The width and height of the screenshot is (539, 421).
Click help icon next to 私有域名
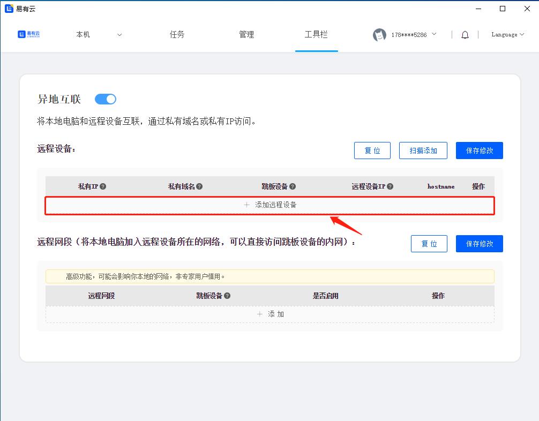pos(199,186)
